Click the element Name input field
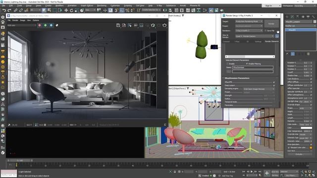The image size is (317, 178). [253, 67]
